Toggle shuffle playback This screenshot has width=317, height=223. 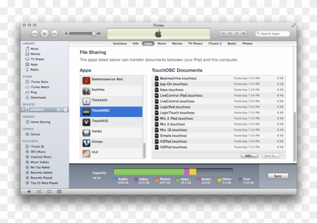click(x=39, y=192)
